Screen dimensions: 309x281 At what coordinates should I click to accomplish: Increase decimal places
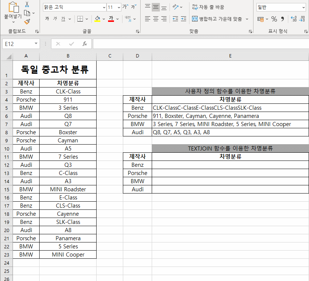click(x=293, y=19)
